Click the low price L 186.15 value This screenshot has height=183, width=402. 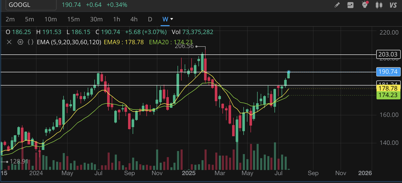coord(78,32)
